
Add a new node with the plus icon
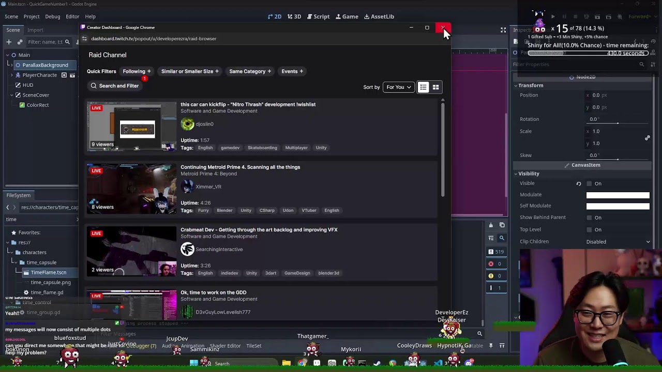[9, 42]
